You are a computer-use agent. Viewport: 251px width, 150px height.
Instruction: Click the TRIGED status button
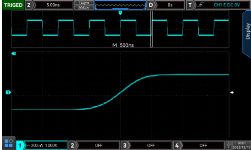pos(13,5)
